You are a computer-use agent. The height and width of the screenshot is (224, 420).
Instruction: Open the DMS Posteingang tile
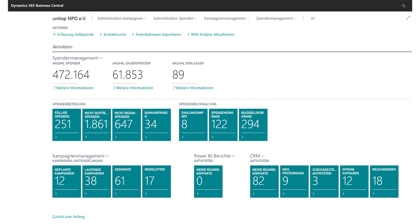point(294,181)
